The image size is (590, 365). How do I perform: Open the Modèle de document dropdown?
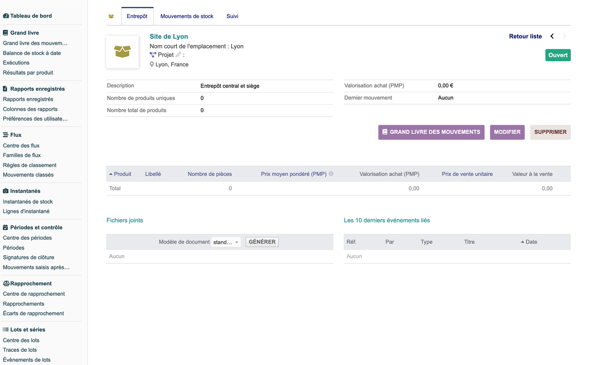coord(226,242)
